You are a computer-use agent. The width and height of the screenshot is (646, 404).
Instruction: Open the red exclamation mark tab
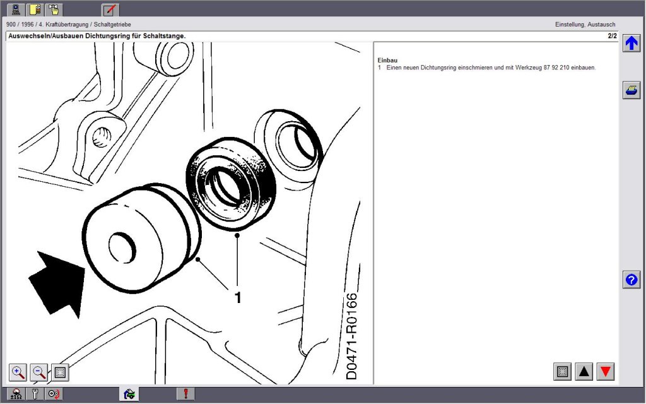186,394
